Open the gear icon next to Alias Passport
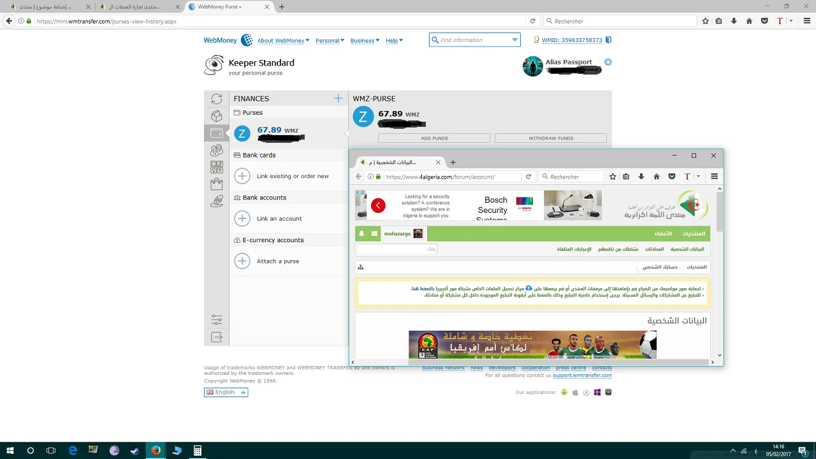The width and height of the screenshot is (816, 459). (x=608, y=62)
